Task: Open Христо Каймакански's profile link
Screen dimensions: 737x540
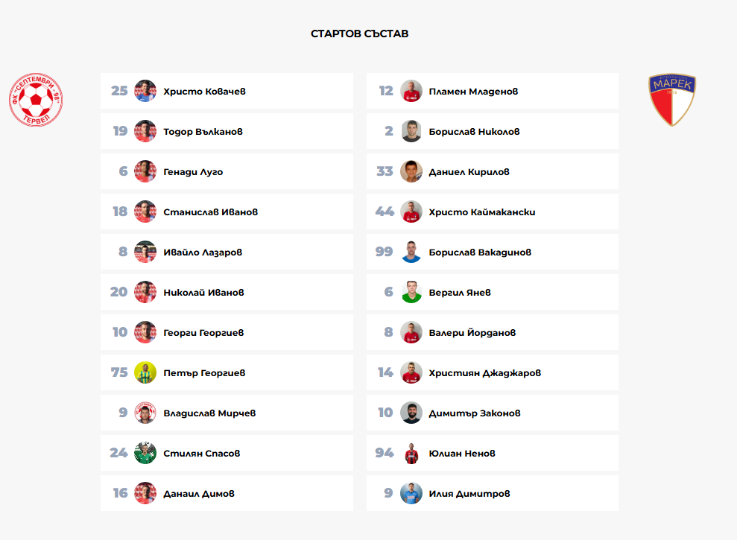Action: 481,212
